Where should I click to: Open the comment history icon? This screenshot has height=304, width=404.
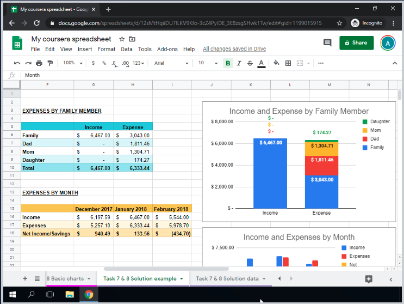327,42
